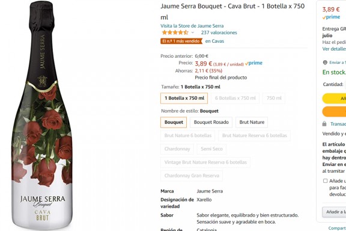
Task: Select the 750 ml size option
Action: click(x=274, y=98)
